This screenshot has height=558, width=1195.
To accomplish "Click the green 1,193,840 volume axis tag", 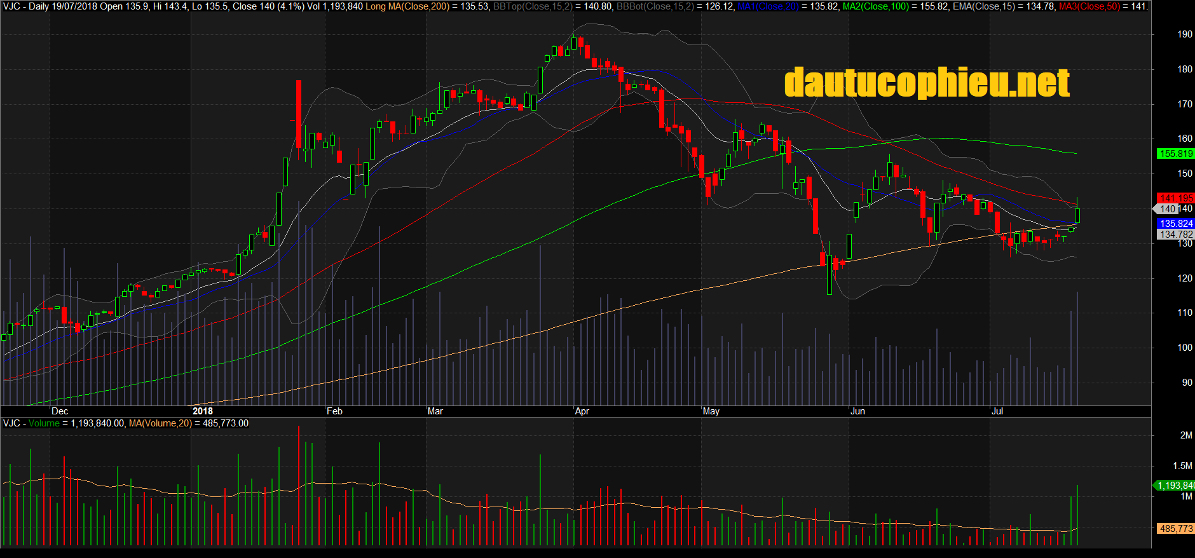I will (x=1175, y=486).
